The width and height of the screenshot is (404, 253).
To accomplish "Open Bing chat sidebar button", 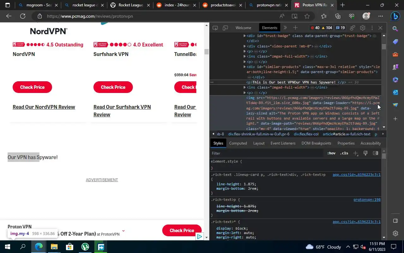I will point(395,16).
